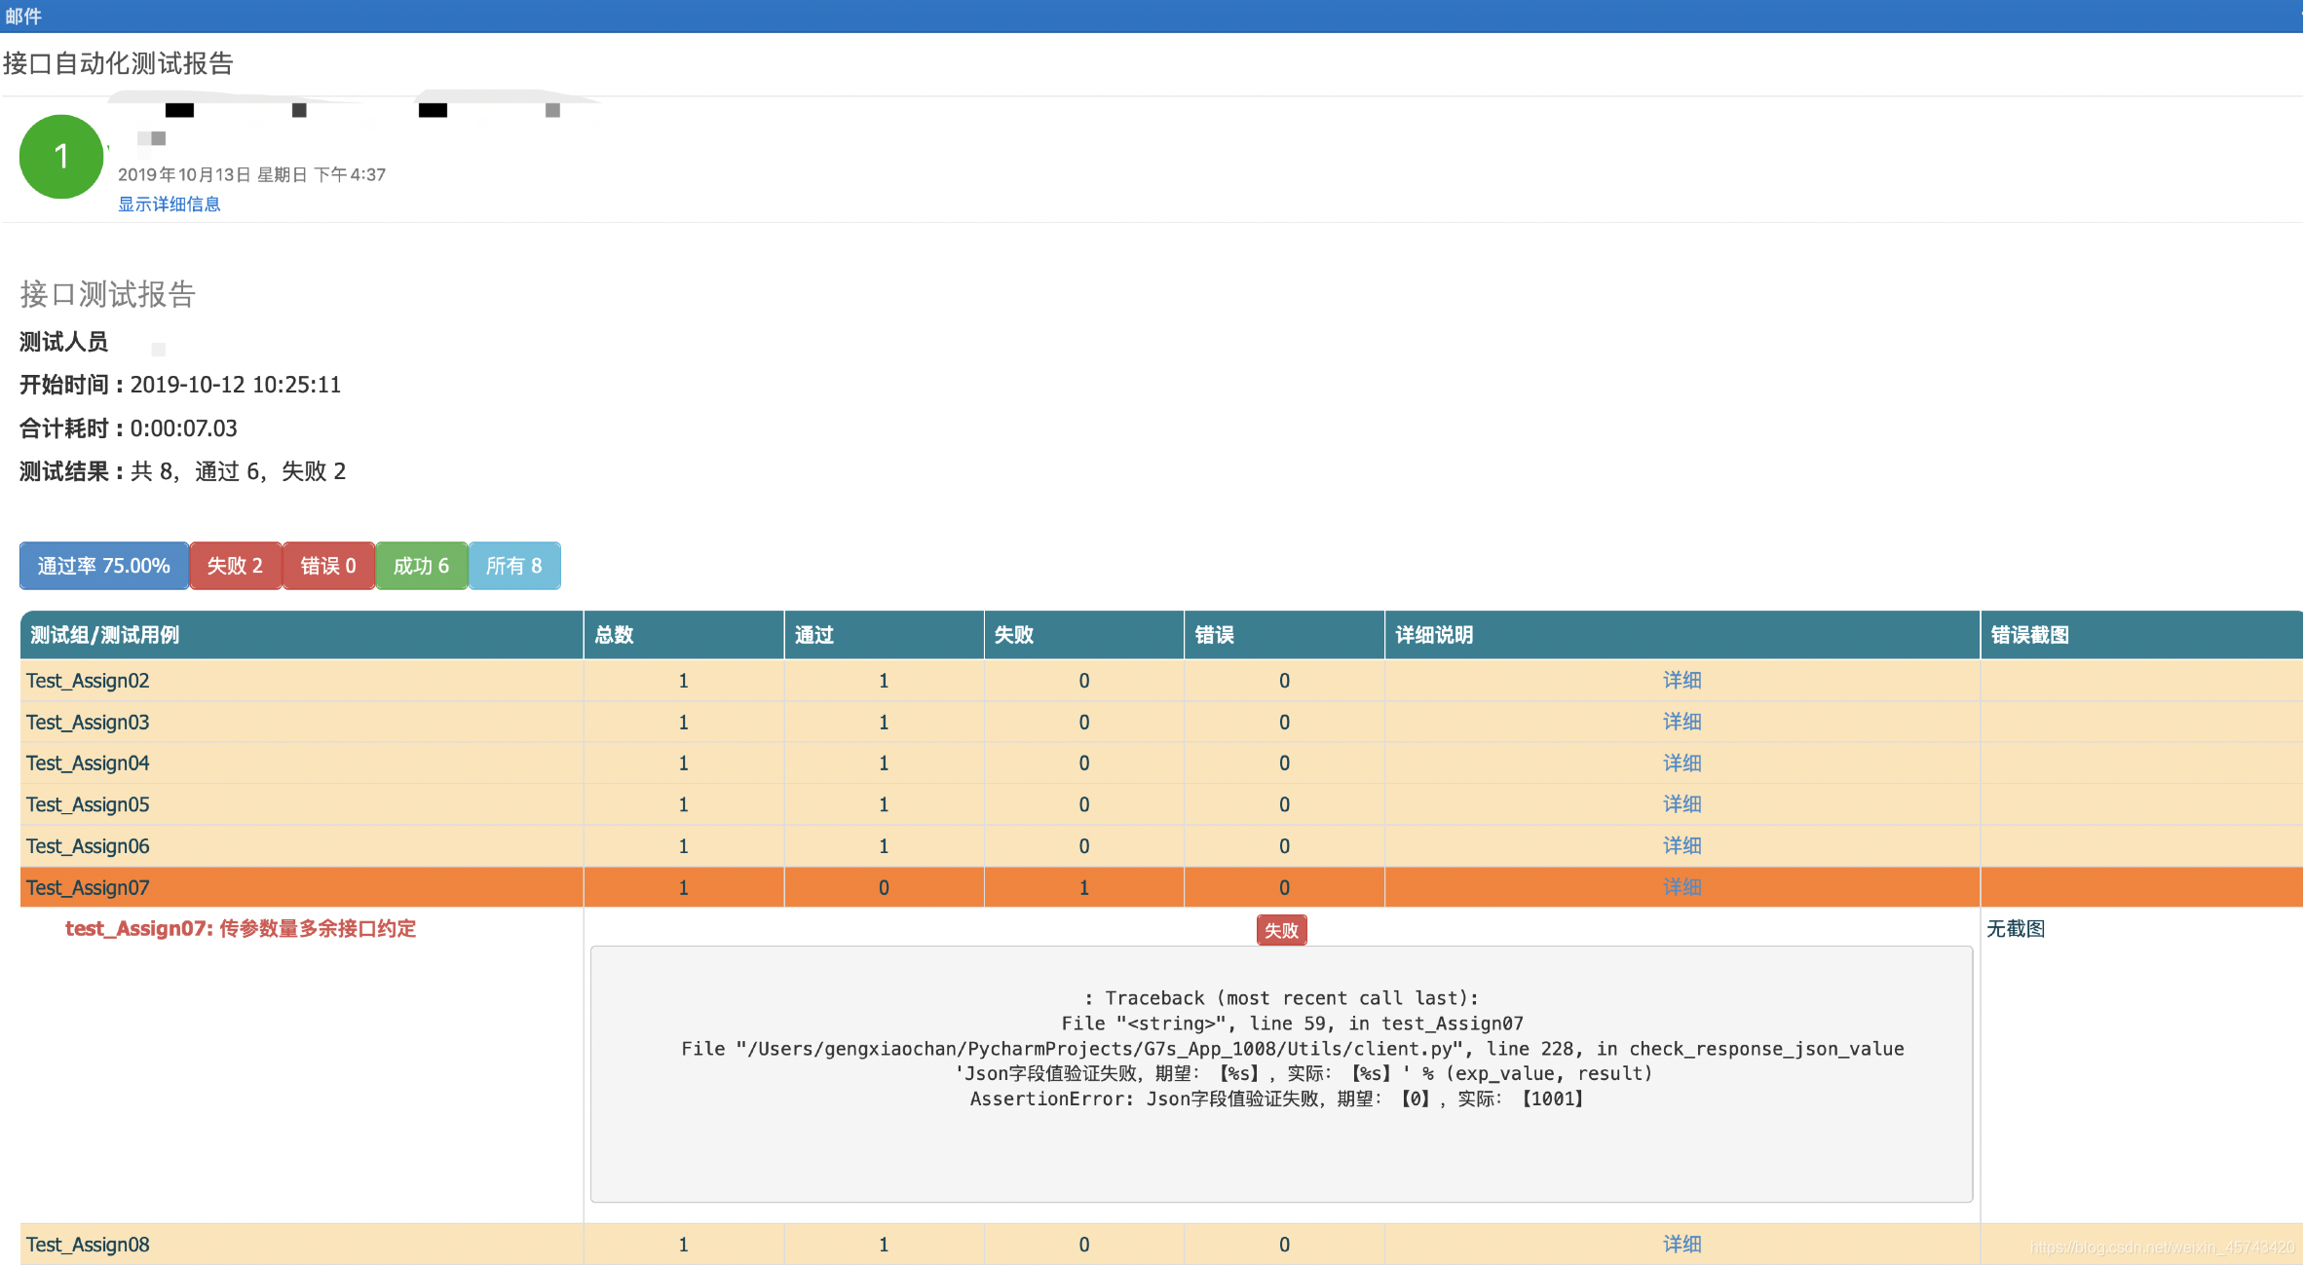Click the email date 2019年10月13日 text
Image resolution: width=2305 pixels, height=1266 pixels.
252,174
